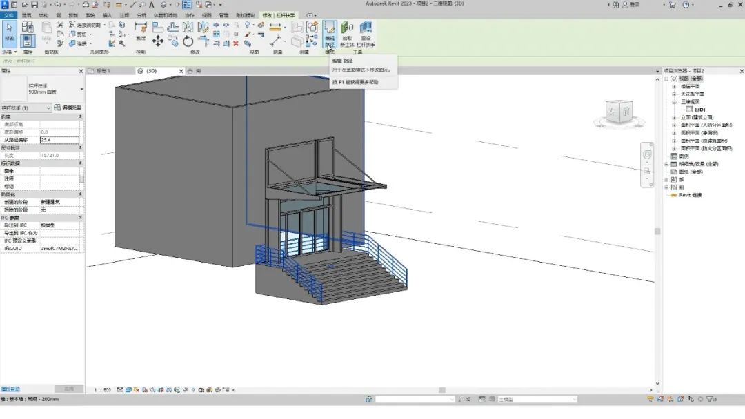Click the Text 'A' icon in quick access toolbar
The width and height of the screenshot is (745, 419).
coord(152,4)
